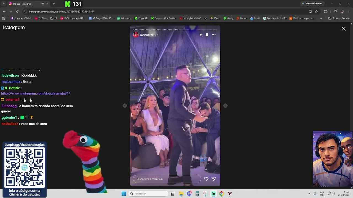Viewport: 353px width, 198px height.
Task: Click the story progress bar
Action: pyautogui.click(x=175, y=29)
